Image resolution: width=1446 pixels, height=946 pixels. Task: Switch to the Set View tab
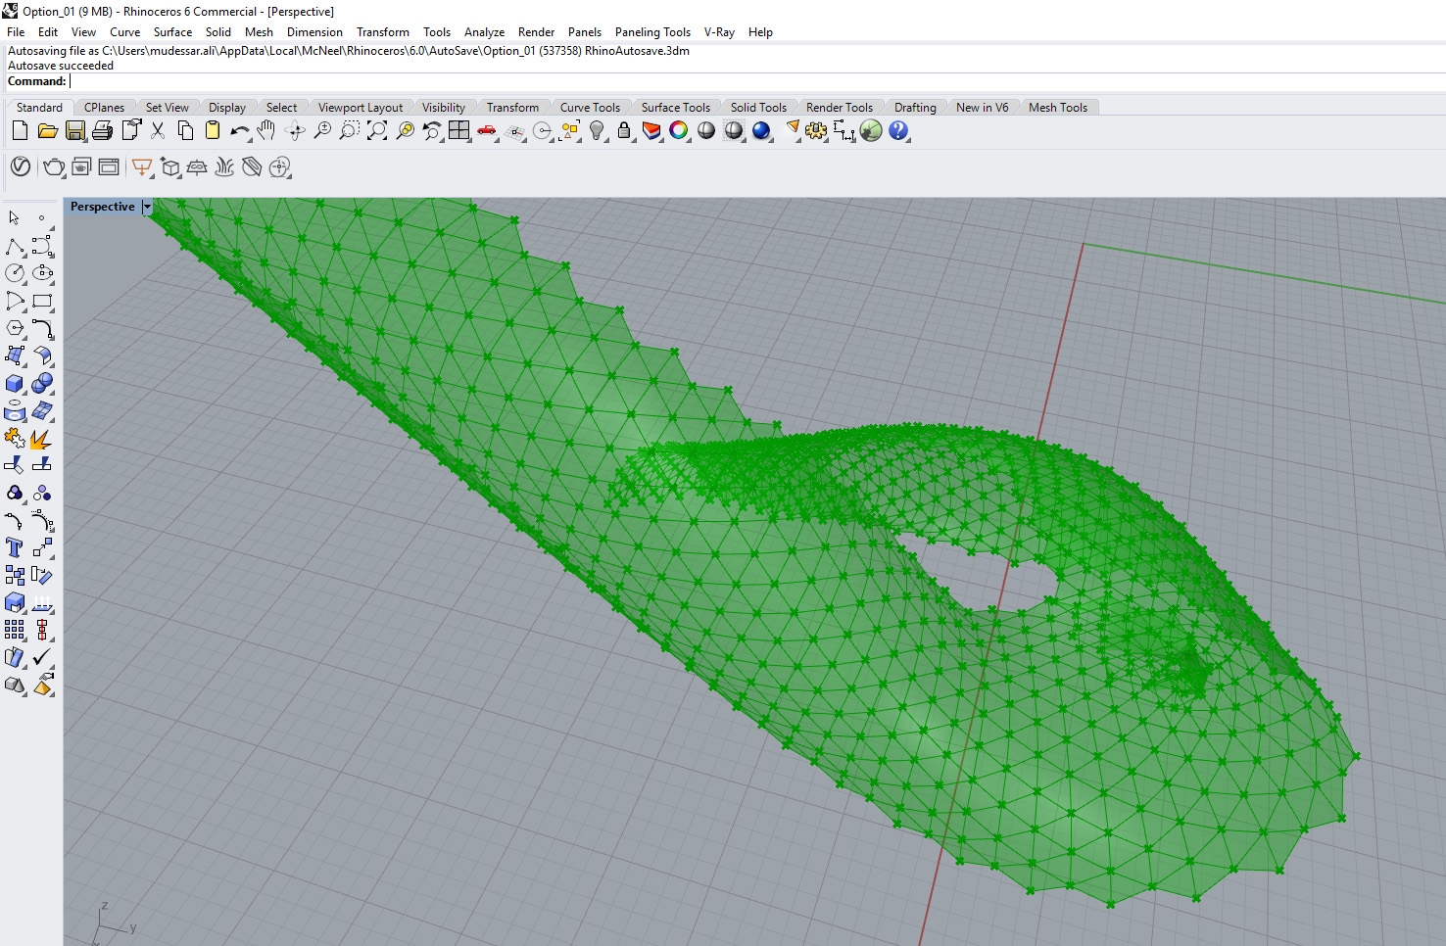click(168, 108)
